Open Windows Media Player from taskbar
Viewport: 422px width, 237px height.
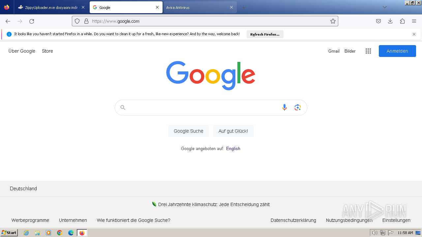click(48, 233)
